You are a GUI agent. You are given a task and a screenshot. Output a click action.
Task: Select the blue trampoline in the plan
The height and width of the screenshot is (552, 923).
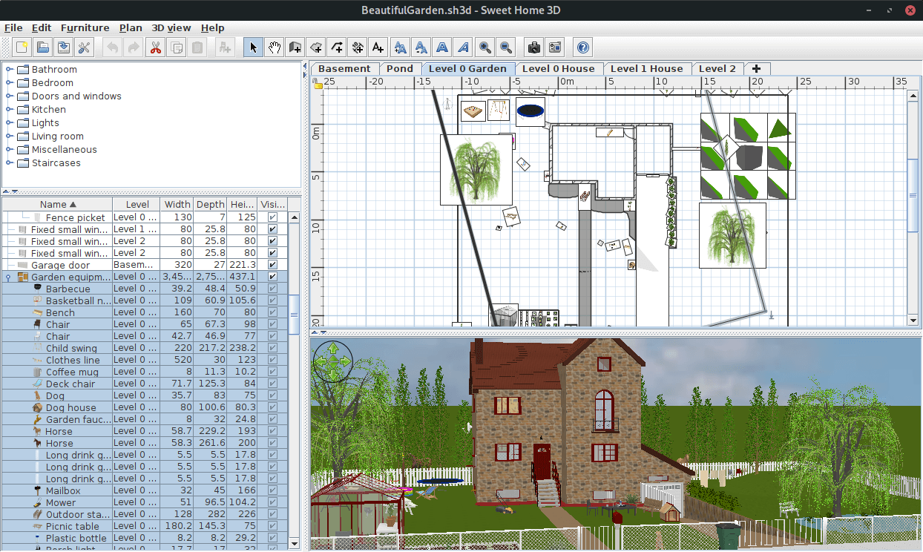(531, 111)
